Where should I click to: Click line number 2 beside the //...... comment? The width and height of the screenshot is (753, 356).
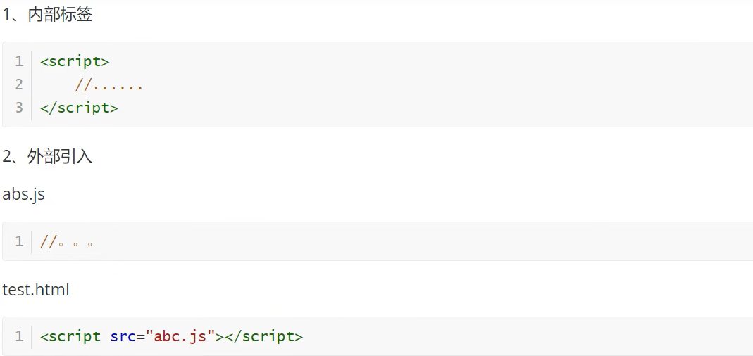click(x=19, y=84)
